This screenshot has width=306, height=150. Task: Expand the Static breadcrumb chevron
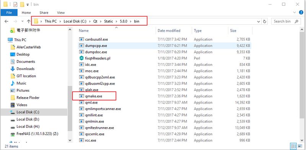click(117, 21)
